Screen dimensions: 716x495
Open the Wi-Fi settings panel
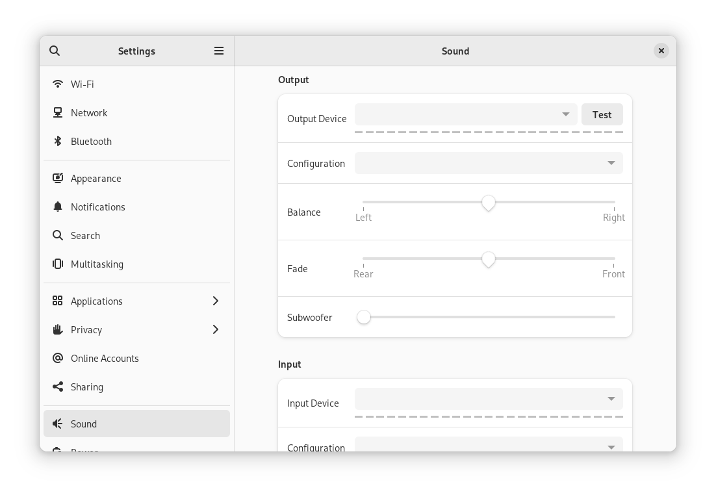coord(136,84)
